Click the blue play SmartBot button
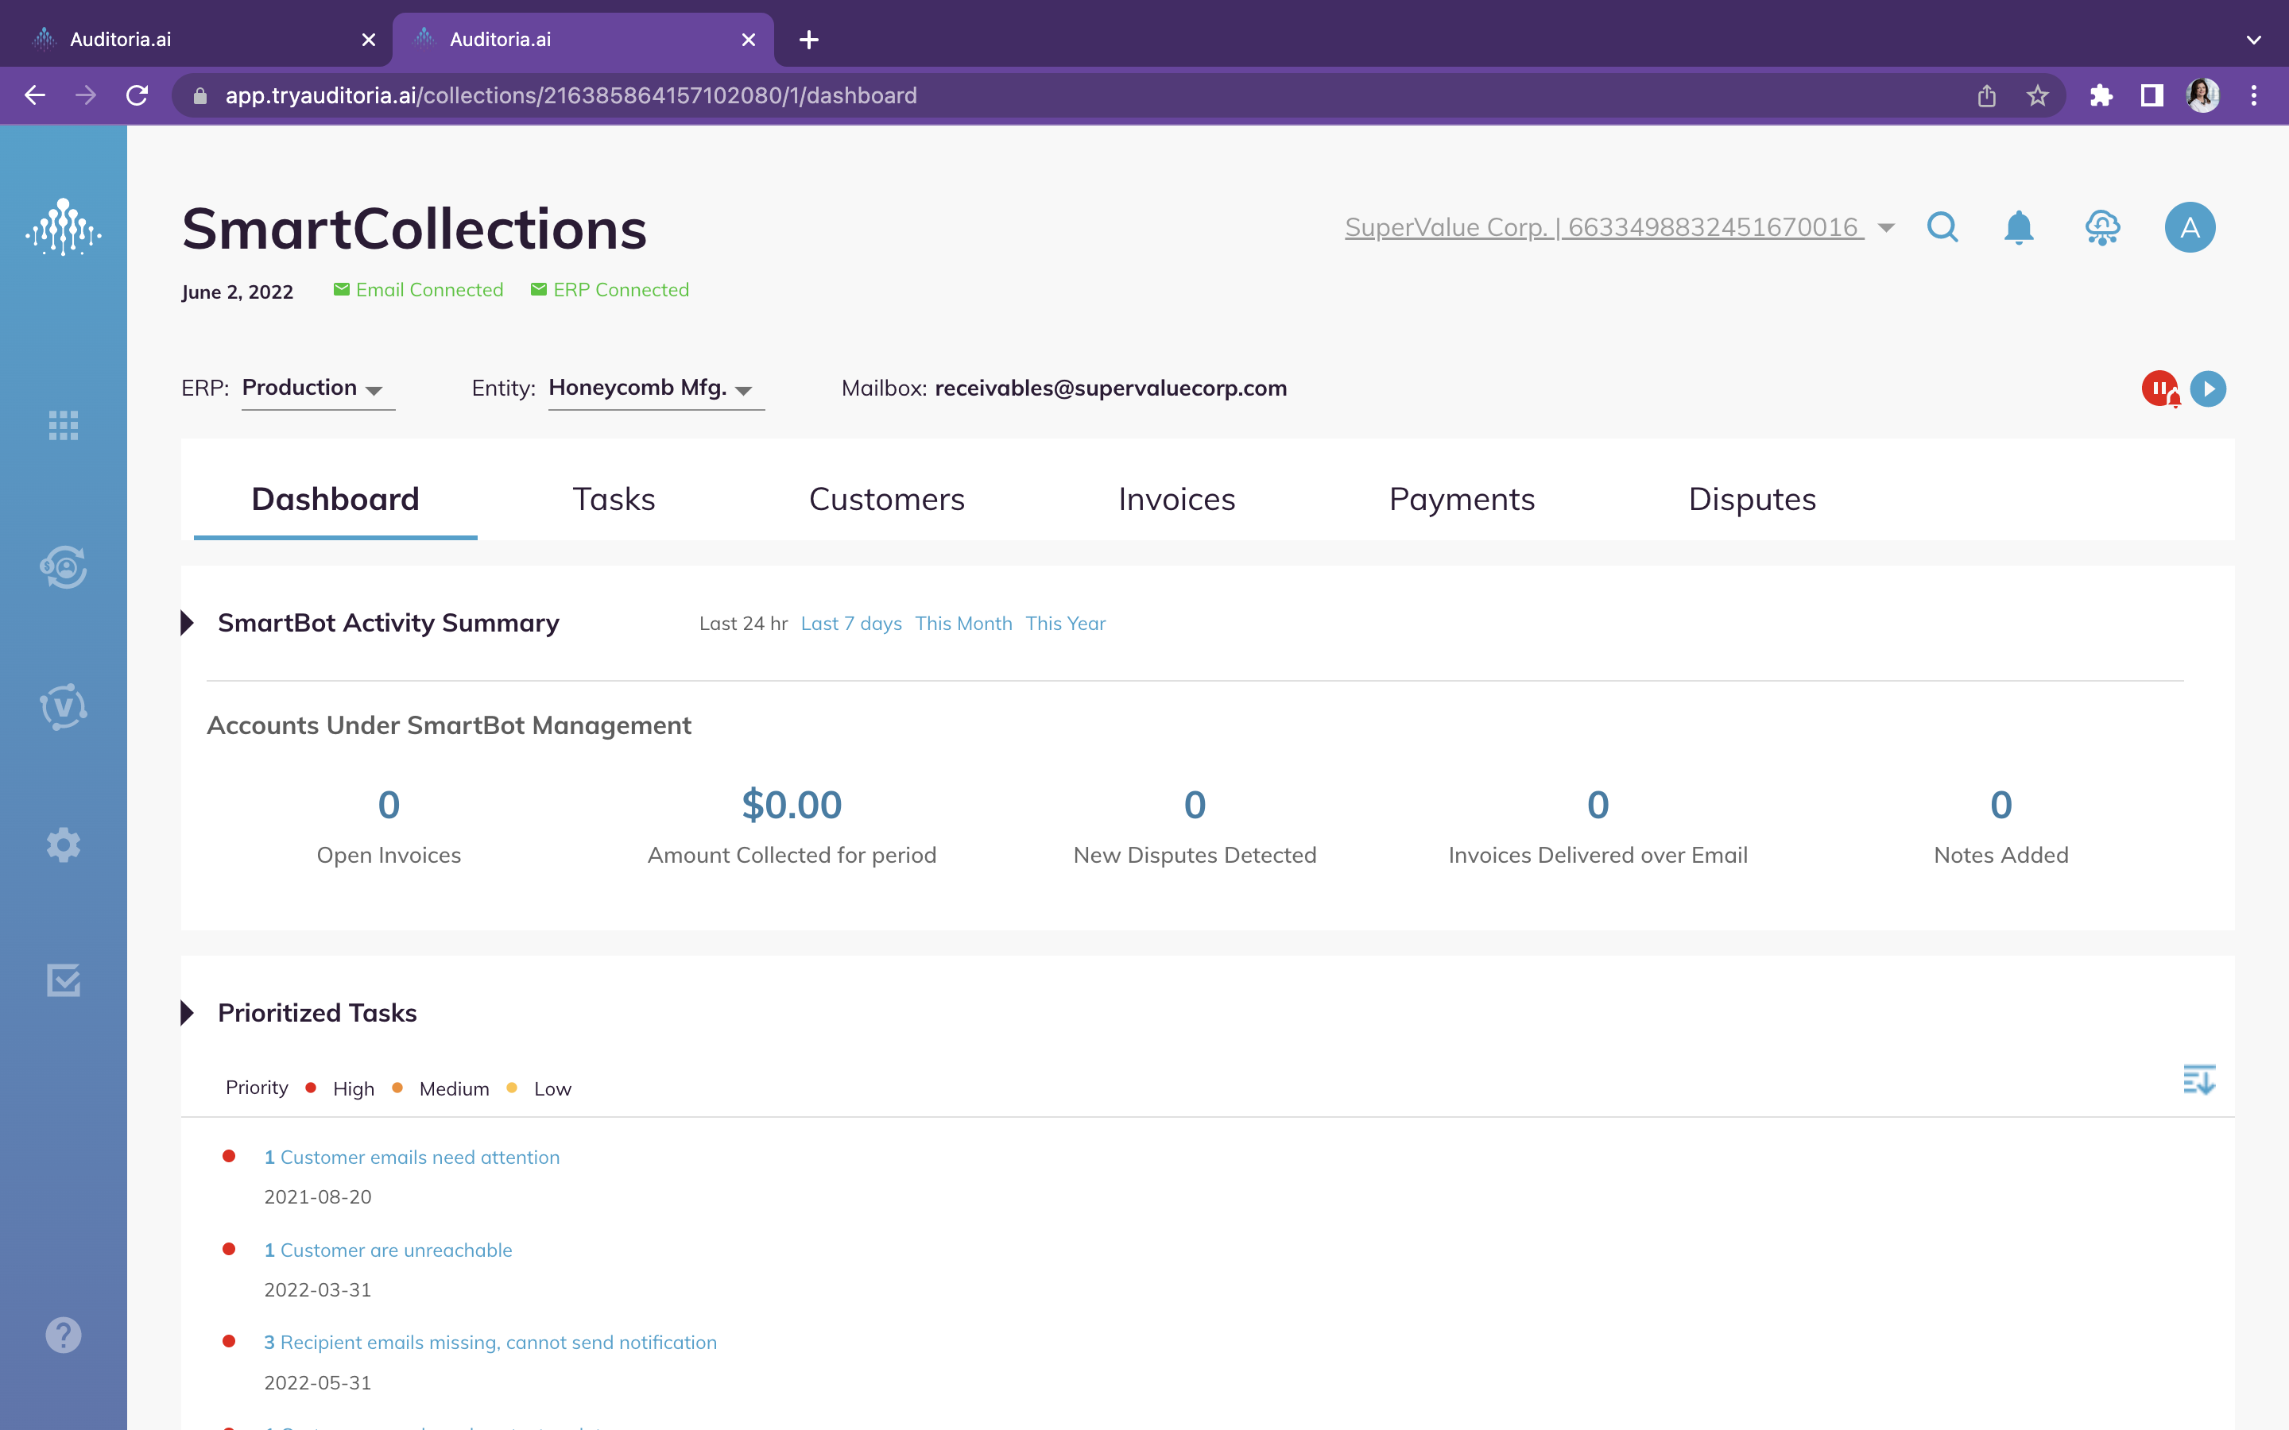This screenshot has width=2289, height=1430. click(x=2209, y=388)
